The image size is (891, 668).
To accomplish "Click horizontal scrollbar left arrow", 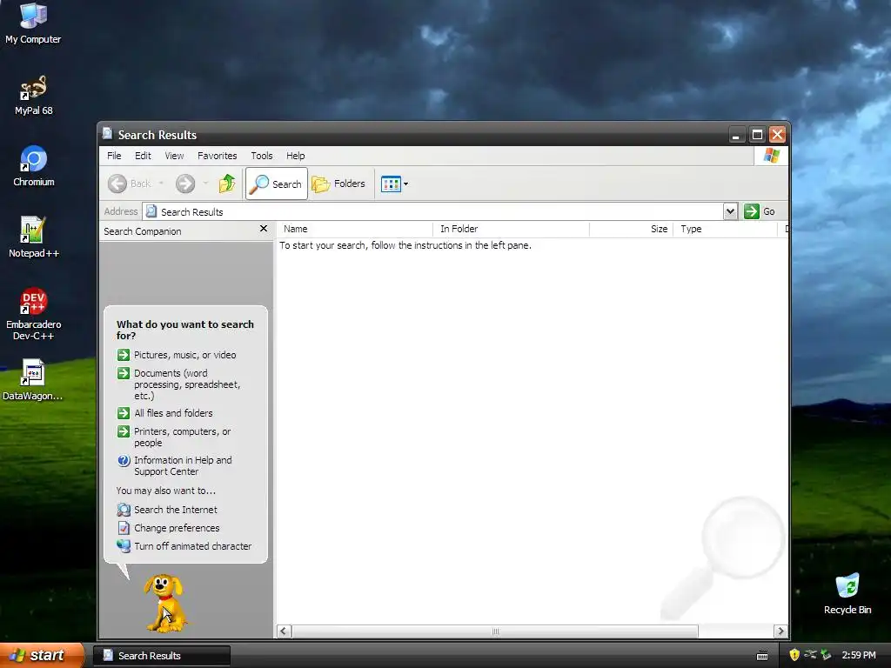I will (x=285, y=631).
